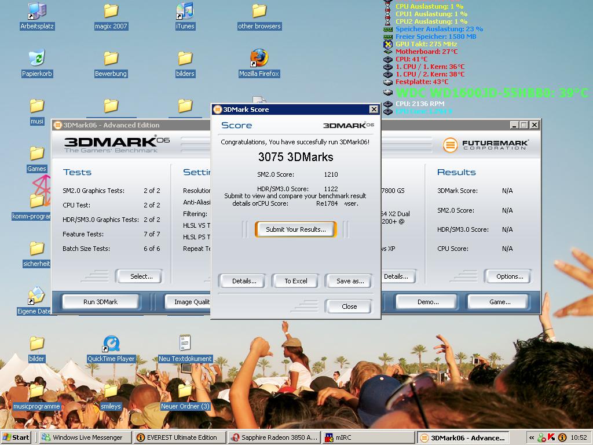Click the Futuremark Corporation logo
The width and height of the screenshot is (593, 445).
485,144
